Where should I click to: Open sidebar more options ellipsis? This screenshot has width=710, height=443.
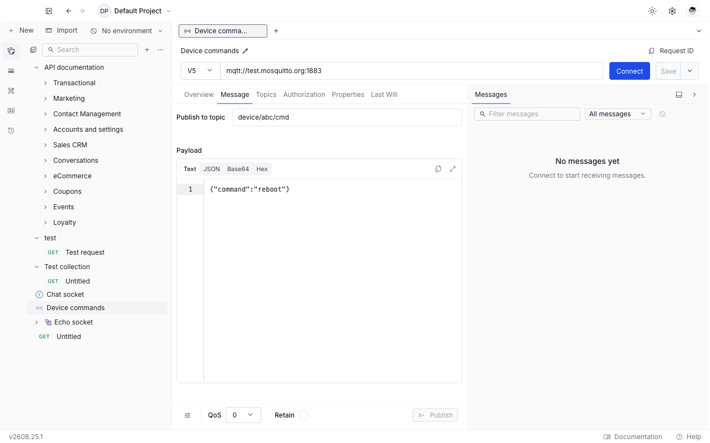pos(160,50)
